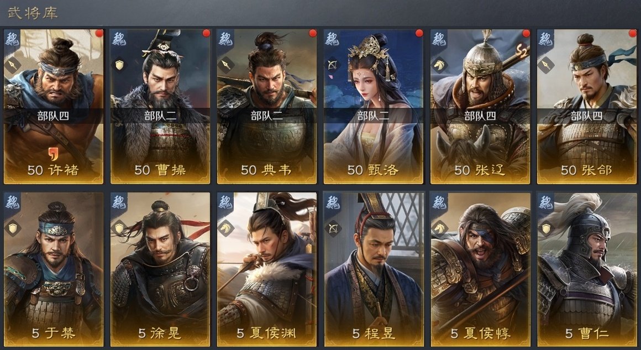Image resolution: width=641 pixels, height=350 pixels.
Task: Open the 夏侯惇 general portrait card
Action: pos(480,270)
